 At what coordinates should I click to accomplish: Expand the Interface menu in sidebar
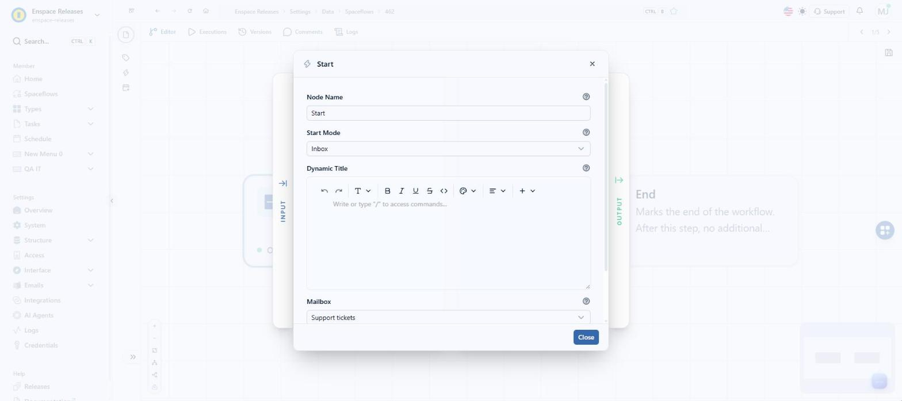pyautogui.click(x=53, y=270)
